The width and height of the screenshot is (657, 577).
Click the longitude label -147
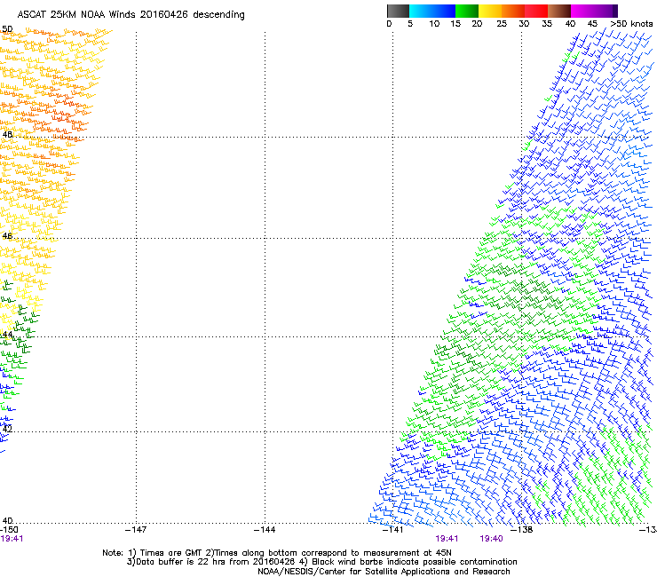136,530
